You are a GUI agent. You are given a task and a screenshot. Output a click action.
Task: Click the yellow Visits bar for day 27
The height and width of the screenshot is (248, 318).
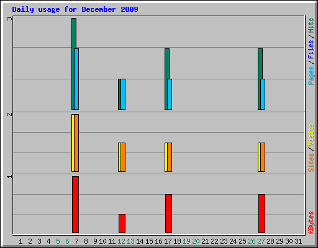click(x=259, y=157)
